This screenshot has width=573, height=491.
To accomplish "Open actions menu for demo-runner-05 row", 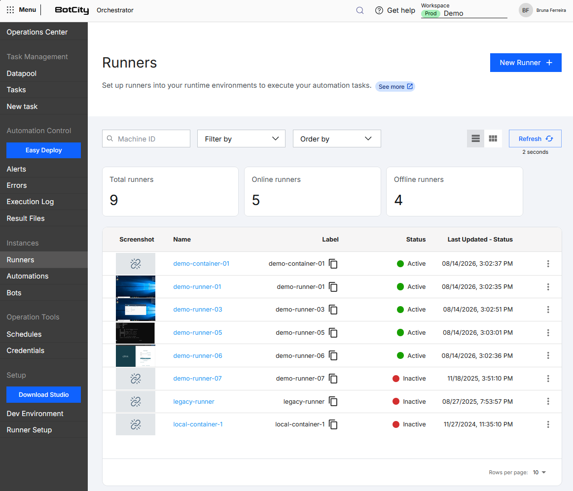I will click(548, 332).
